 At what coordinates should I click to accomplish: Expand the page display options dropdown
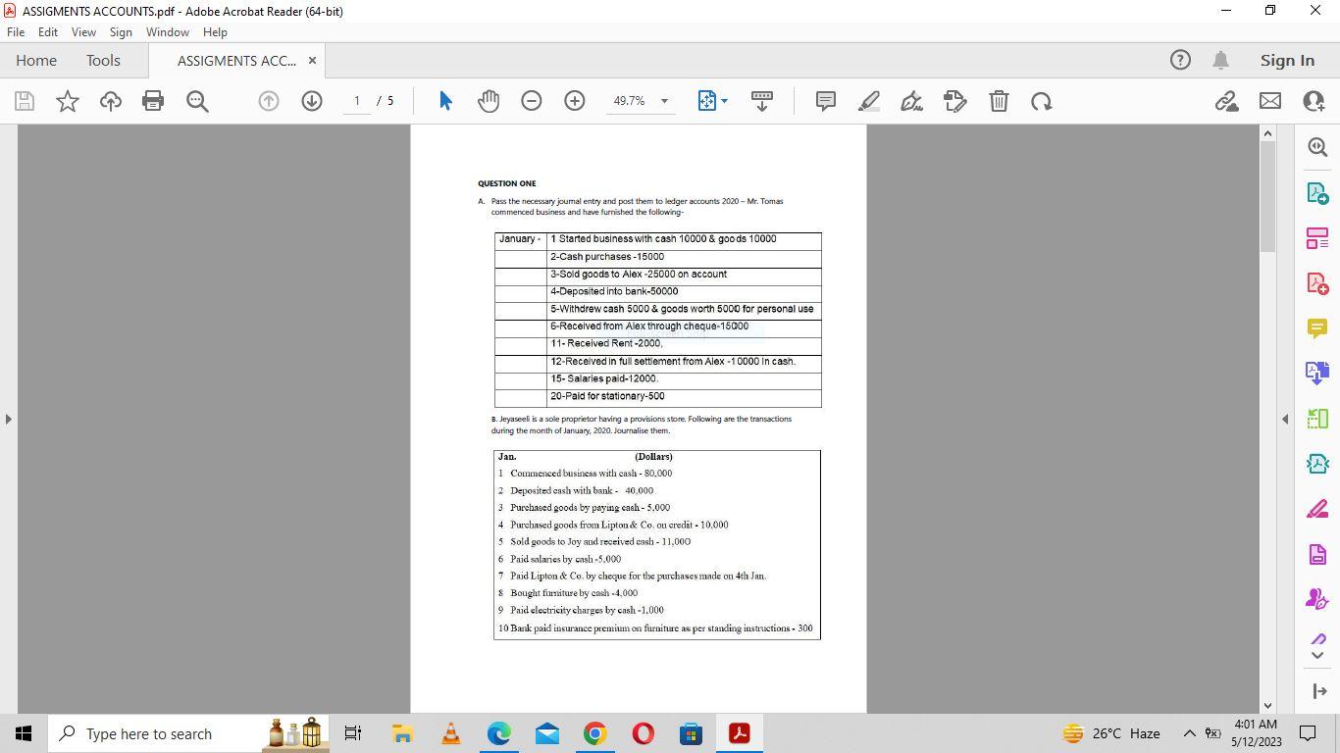(726, 101)
